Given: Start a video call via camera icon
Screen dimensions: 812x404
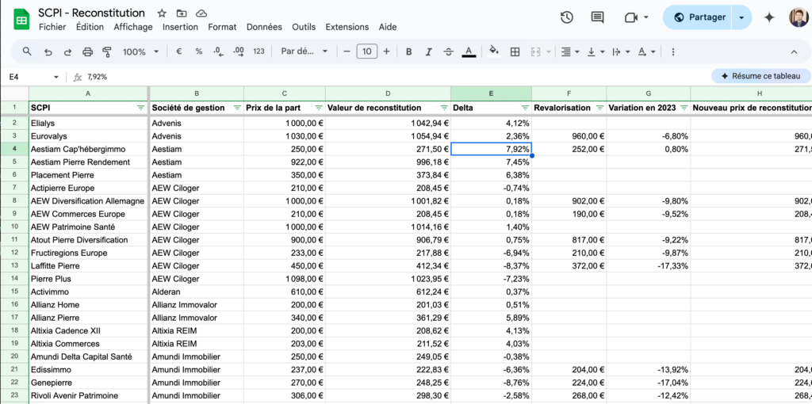Looking at the screenshot, I should tap(630, 17).
